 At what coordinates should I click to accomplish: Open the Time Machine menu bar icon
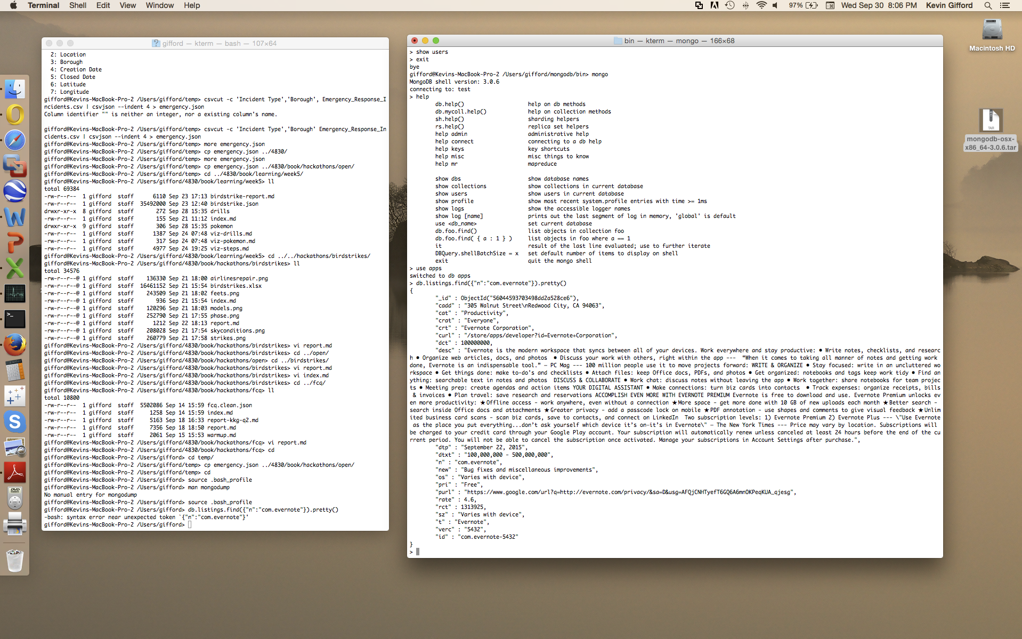pos(730,5)
